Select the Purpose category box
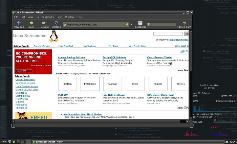Image resolution: width=237 pixels, height=144 pixels. [x=158, y=84]
